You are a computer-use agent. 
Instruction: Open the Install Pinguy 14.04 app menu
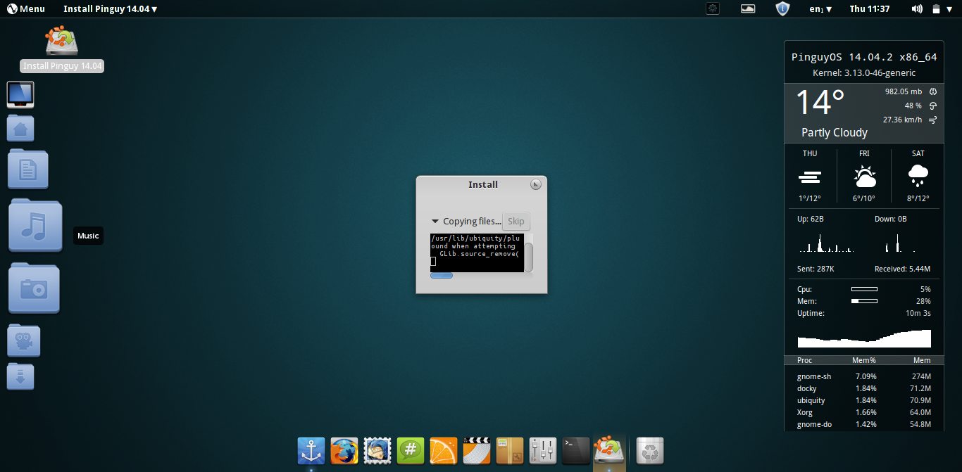click(x=111, y=8)
